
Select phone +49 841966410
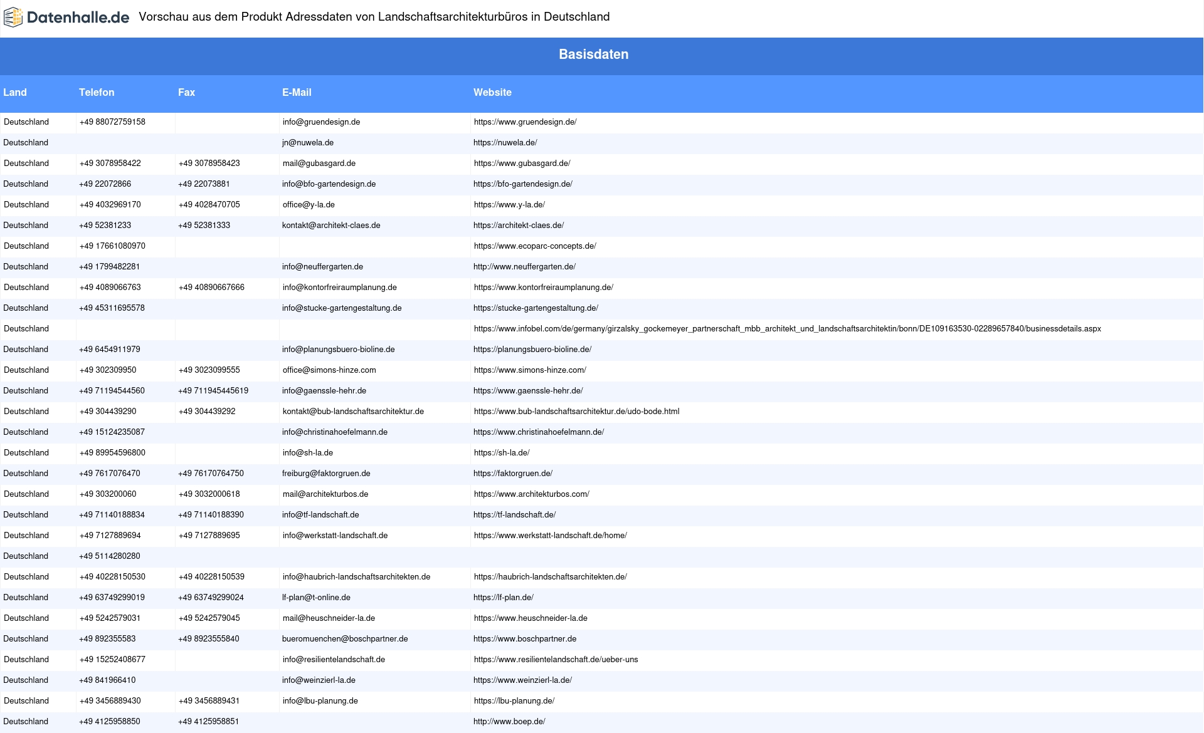(107, 680)
